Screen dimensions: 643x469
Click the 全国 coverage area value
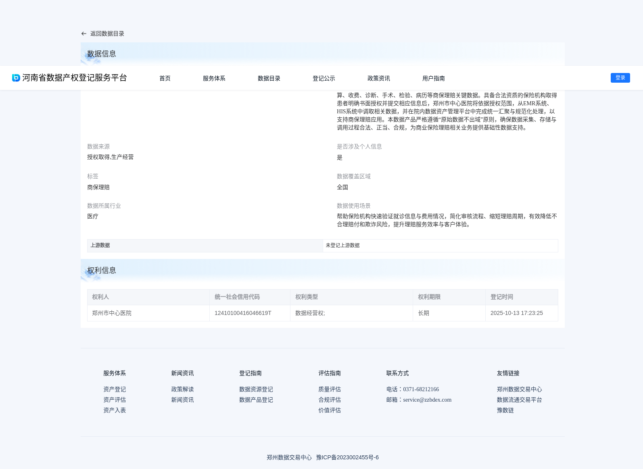point(342,187)
